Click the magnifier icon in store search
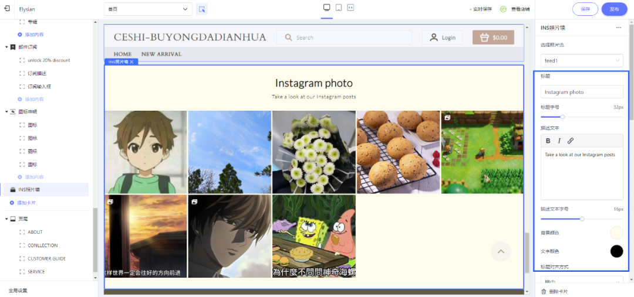The width and height of the screenshot is (634, 297). click(x=288, y=37)
